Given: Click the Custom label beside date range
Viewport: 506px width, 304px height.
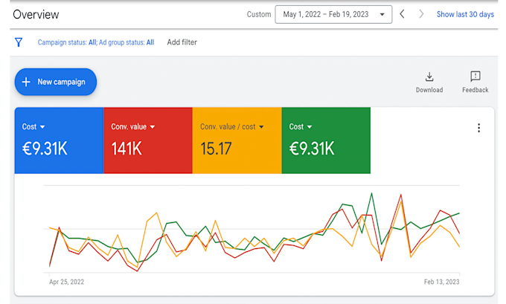Looking at the screenshot, I should [259, 15].
